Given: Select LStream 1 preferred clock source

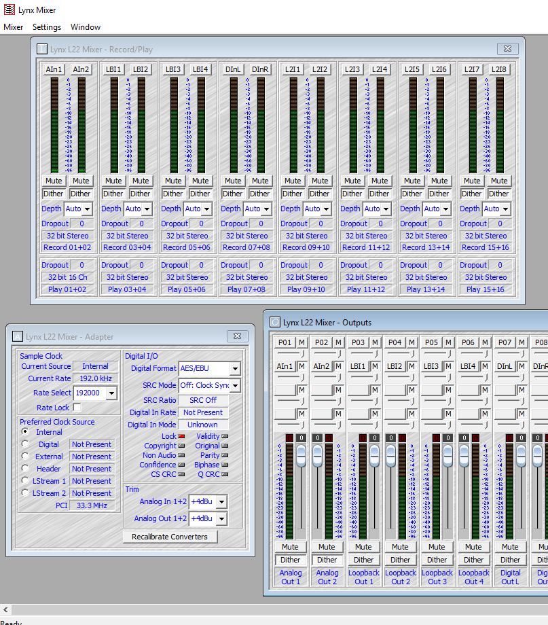Looking at the screenshot, I should coord(25,481).
